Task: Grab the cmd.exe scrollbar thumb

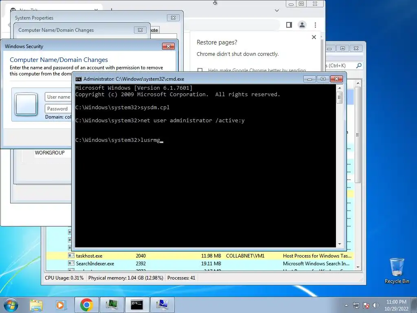Action: (340, 97)
